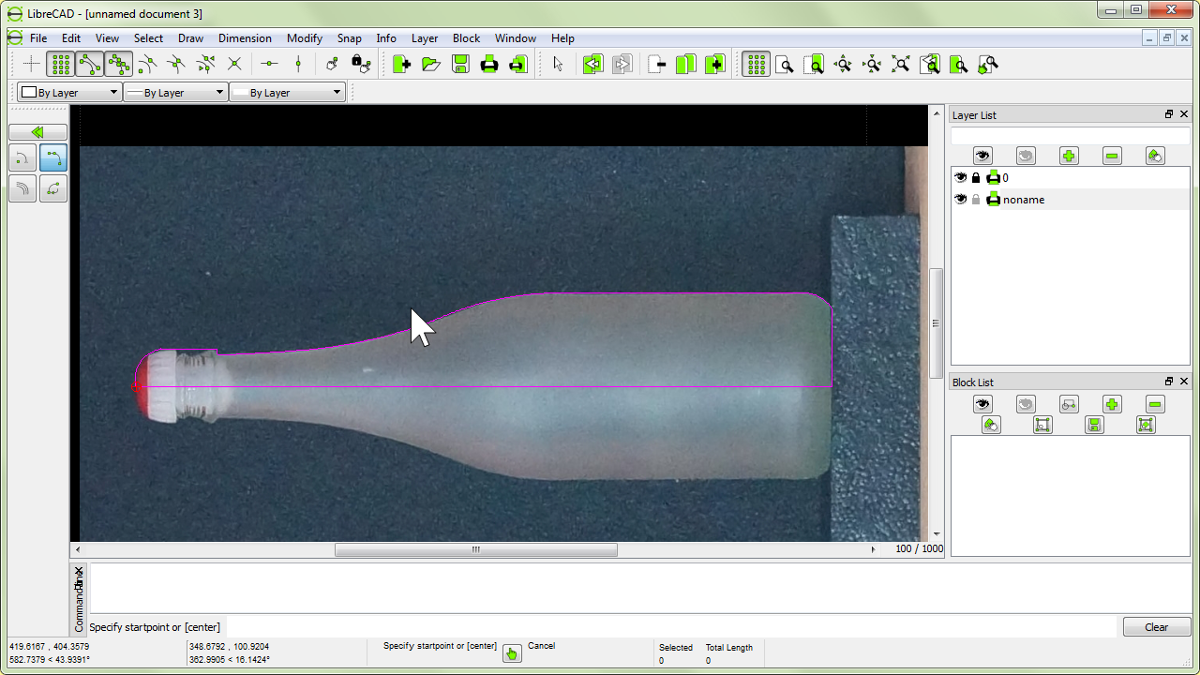Screen dimensions: 1200x675
Task: Toggle snap distance option
Action: point(206,64)
